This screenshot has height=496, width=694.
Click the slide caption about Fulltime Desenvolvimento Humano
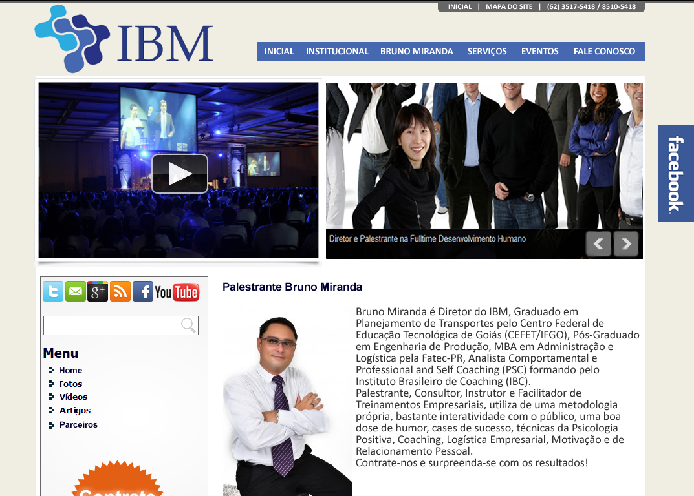click(x=428, y=239)
